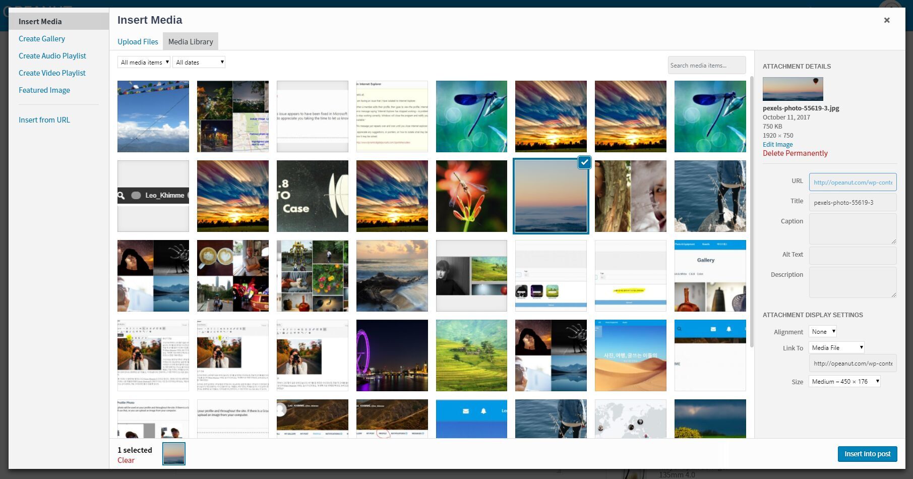This screenshot has height=479, width=913.
Task: Switch to the Upload Files tab
Action: click(x=138, y=41)
